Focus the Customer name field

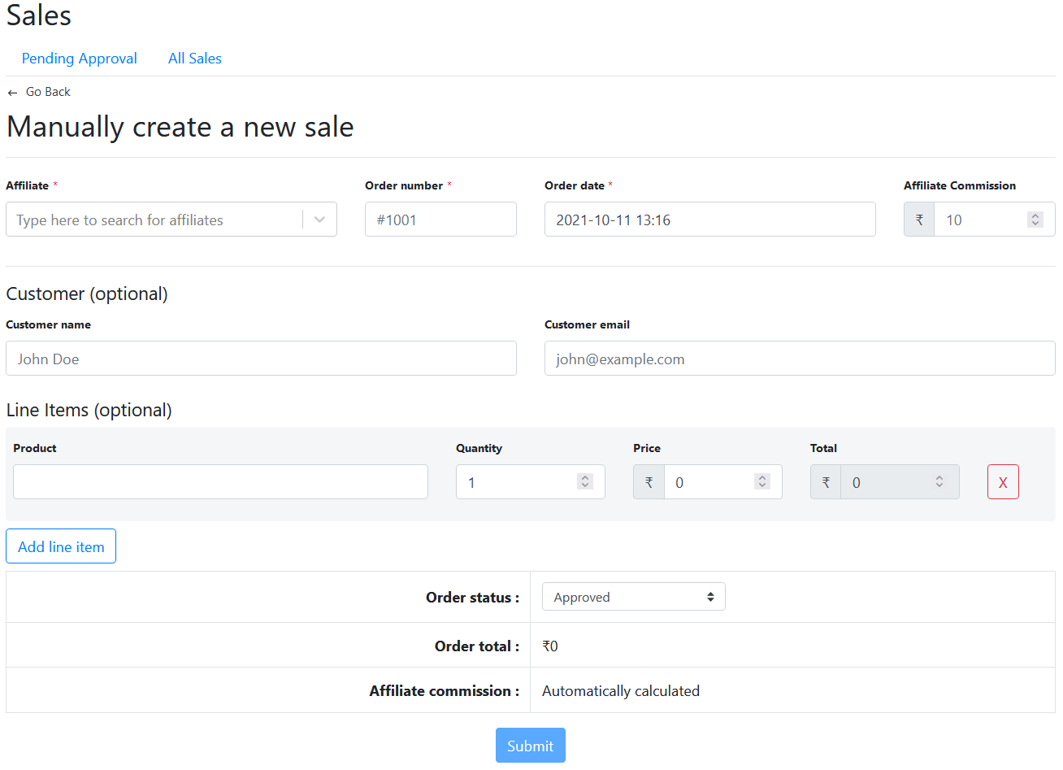pos(261,359)
